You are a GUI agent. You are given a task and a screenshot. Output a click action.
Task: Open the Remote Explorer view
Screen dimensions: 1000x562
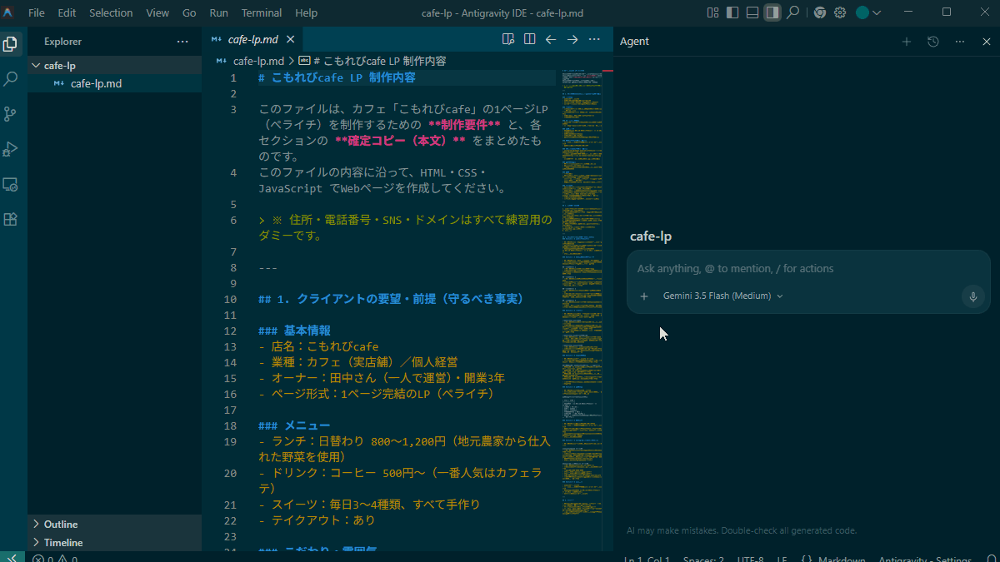[x=11, y=184]
